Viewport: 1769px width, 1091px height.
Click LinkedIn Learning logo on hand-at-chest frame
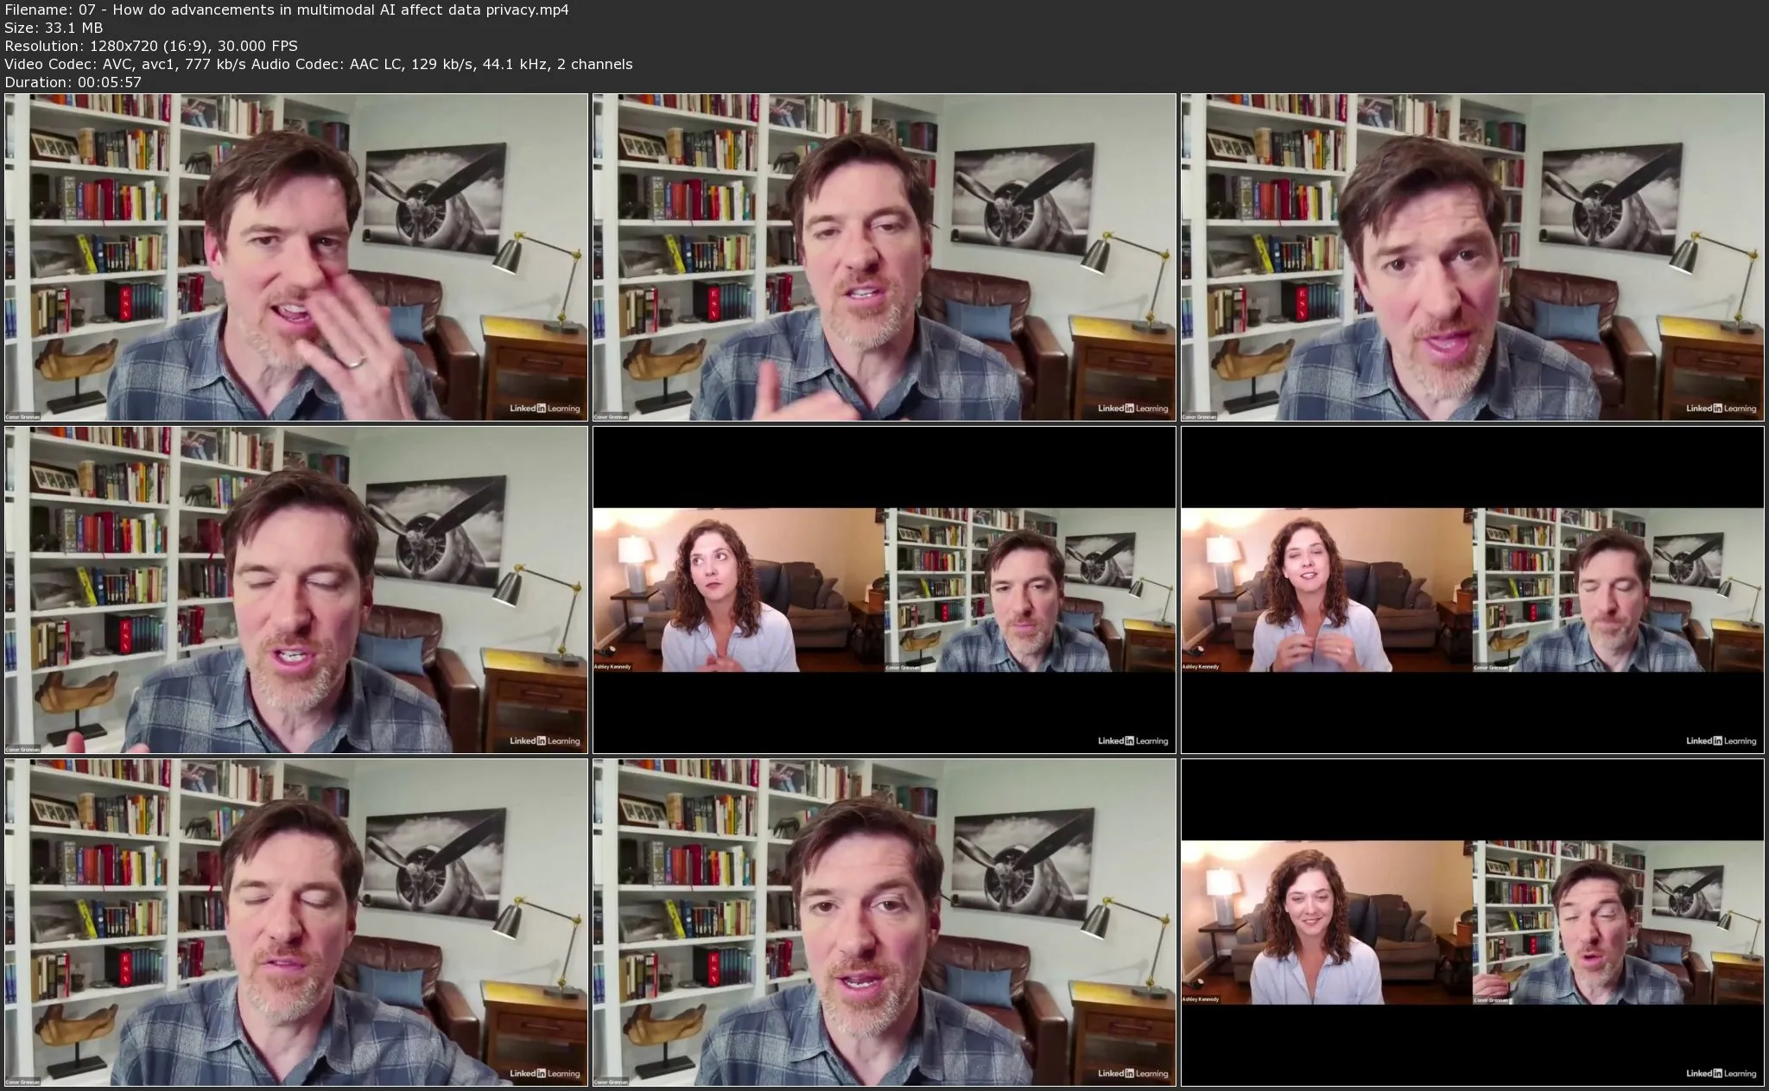(x=1132, y=409)
